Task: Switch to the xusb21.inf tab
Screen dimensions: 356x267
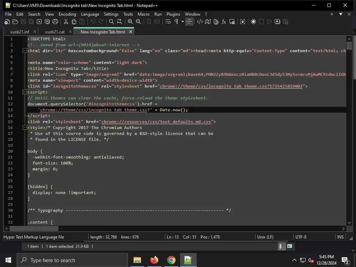Action: point(19,32)
